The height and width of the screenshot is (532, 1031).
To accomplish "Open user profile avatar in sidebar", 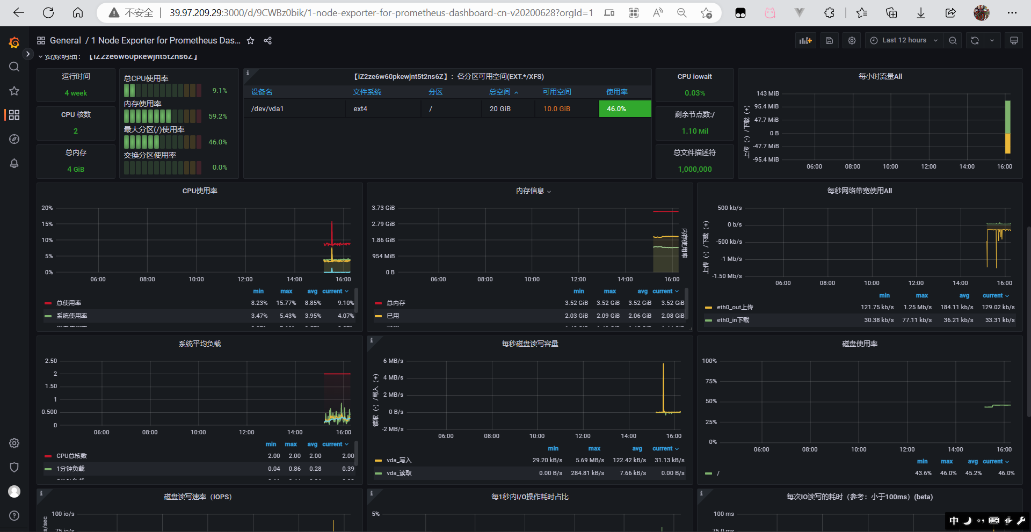I will (14, 491).
